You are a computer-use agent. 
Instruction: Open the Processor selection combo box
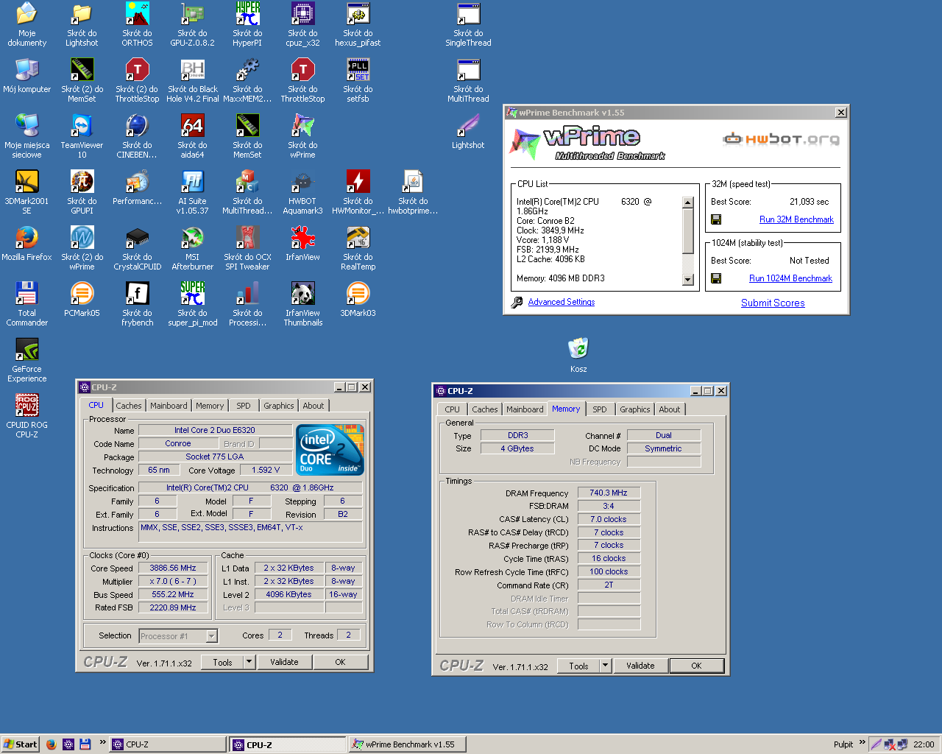point(178,636)
